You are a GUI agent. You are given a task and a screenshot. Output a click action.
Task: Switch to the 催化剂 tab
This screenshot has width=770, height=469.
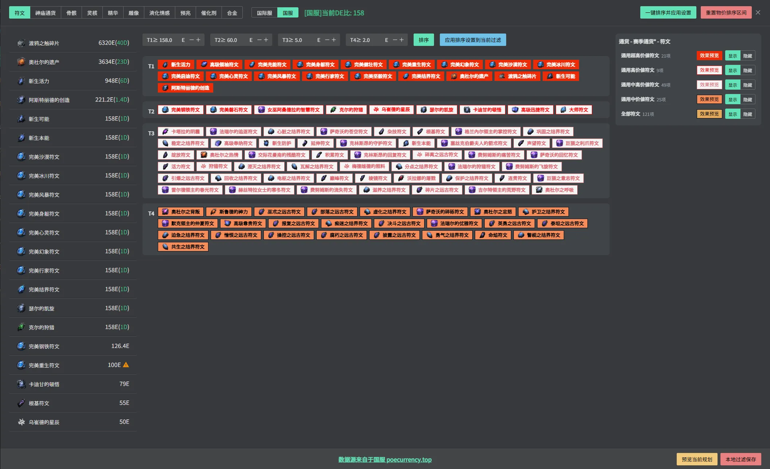pos(209,13)
